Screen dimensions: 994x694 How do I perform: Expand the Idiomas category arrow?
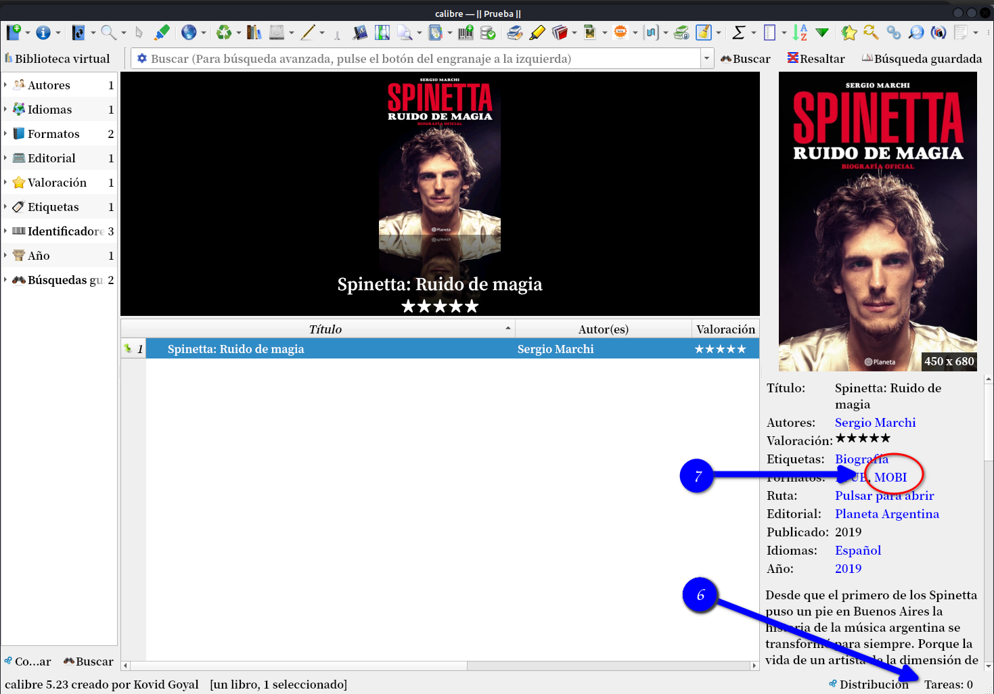[5, 109]
